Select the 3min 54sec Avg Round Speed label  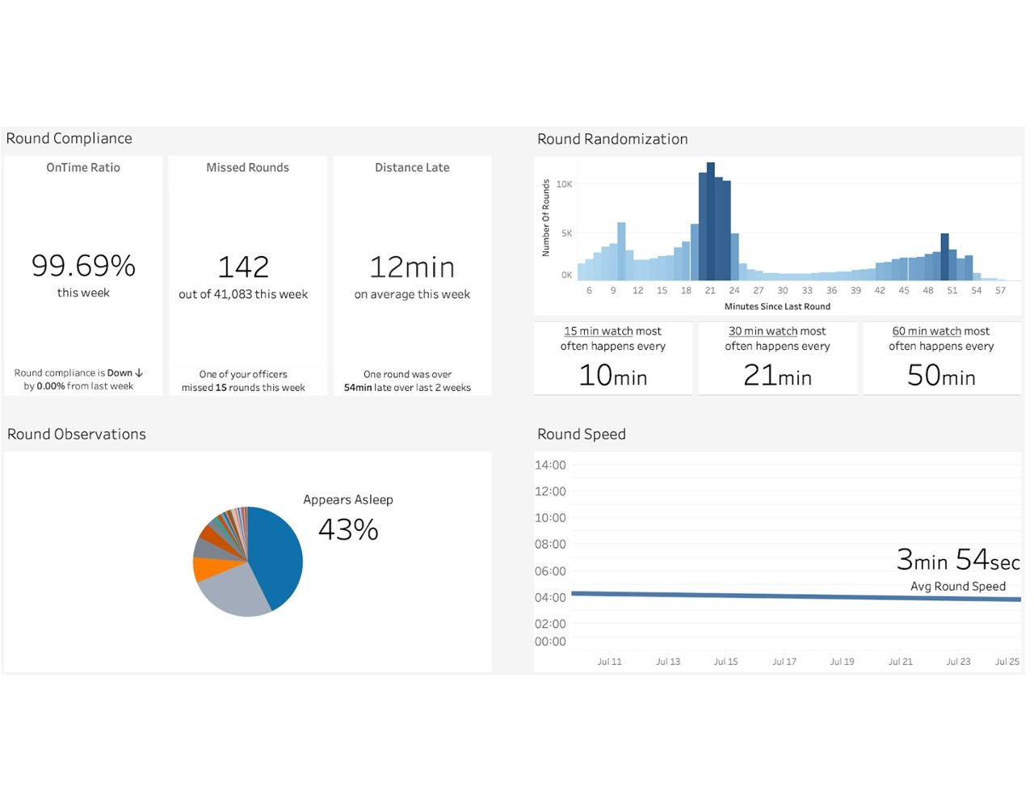point(958,560)
